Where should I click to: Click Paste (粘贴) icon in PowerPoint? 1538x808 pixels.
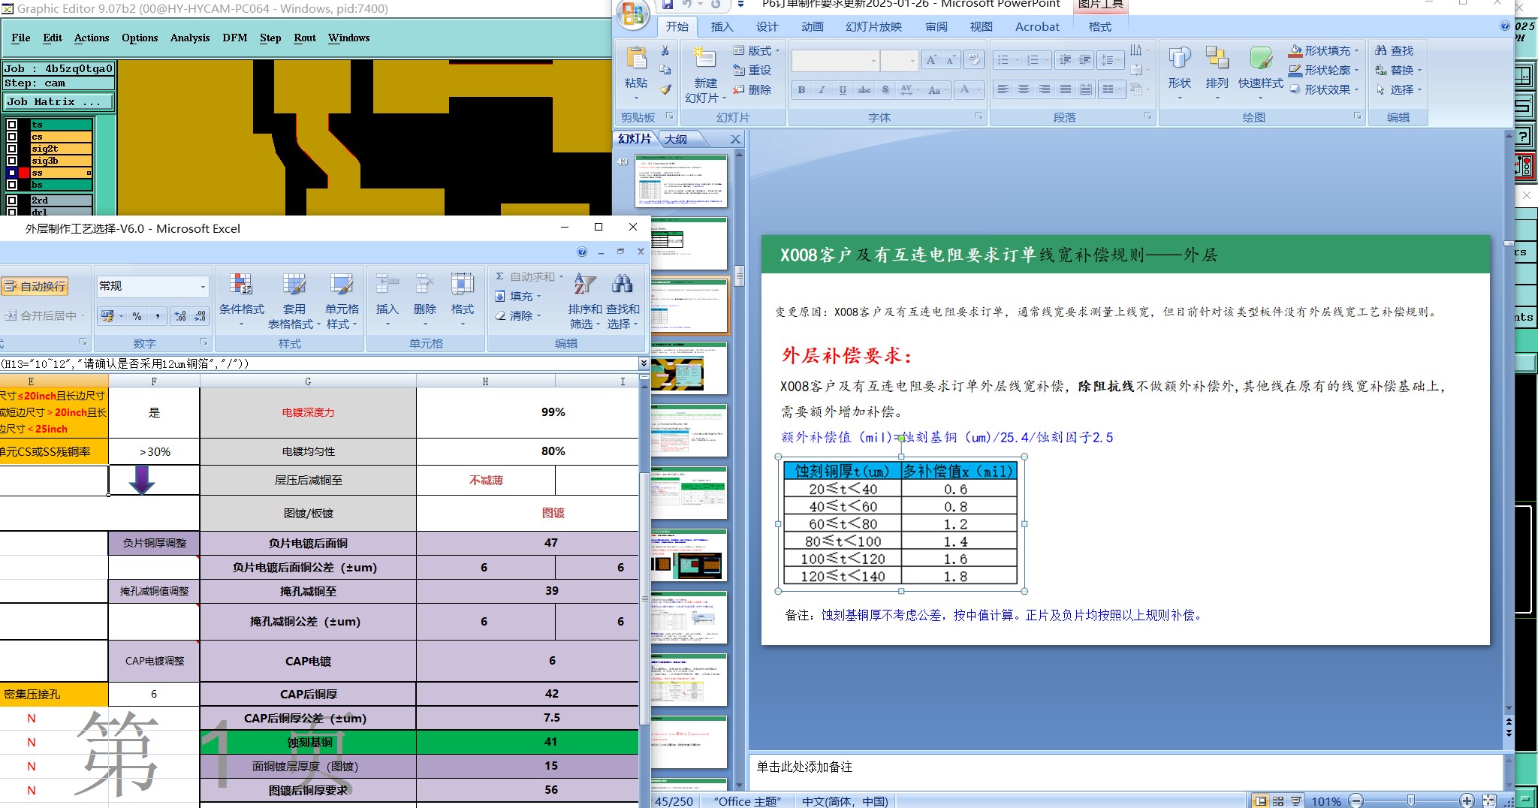click(635, 59)
